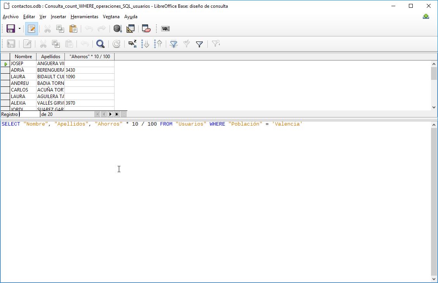Click Edit Data icon in data toolbar
Viewport: 438px width, 283px height.
tap(27, 44)
